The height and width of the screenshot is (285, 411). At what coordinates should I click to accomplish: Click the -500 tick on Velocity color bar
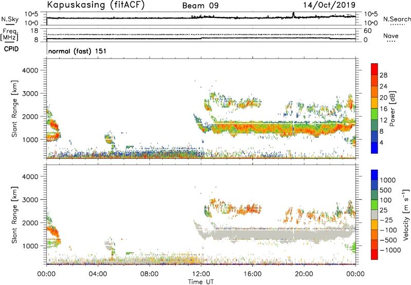(388, 240)
